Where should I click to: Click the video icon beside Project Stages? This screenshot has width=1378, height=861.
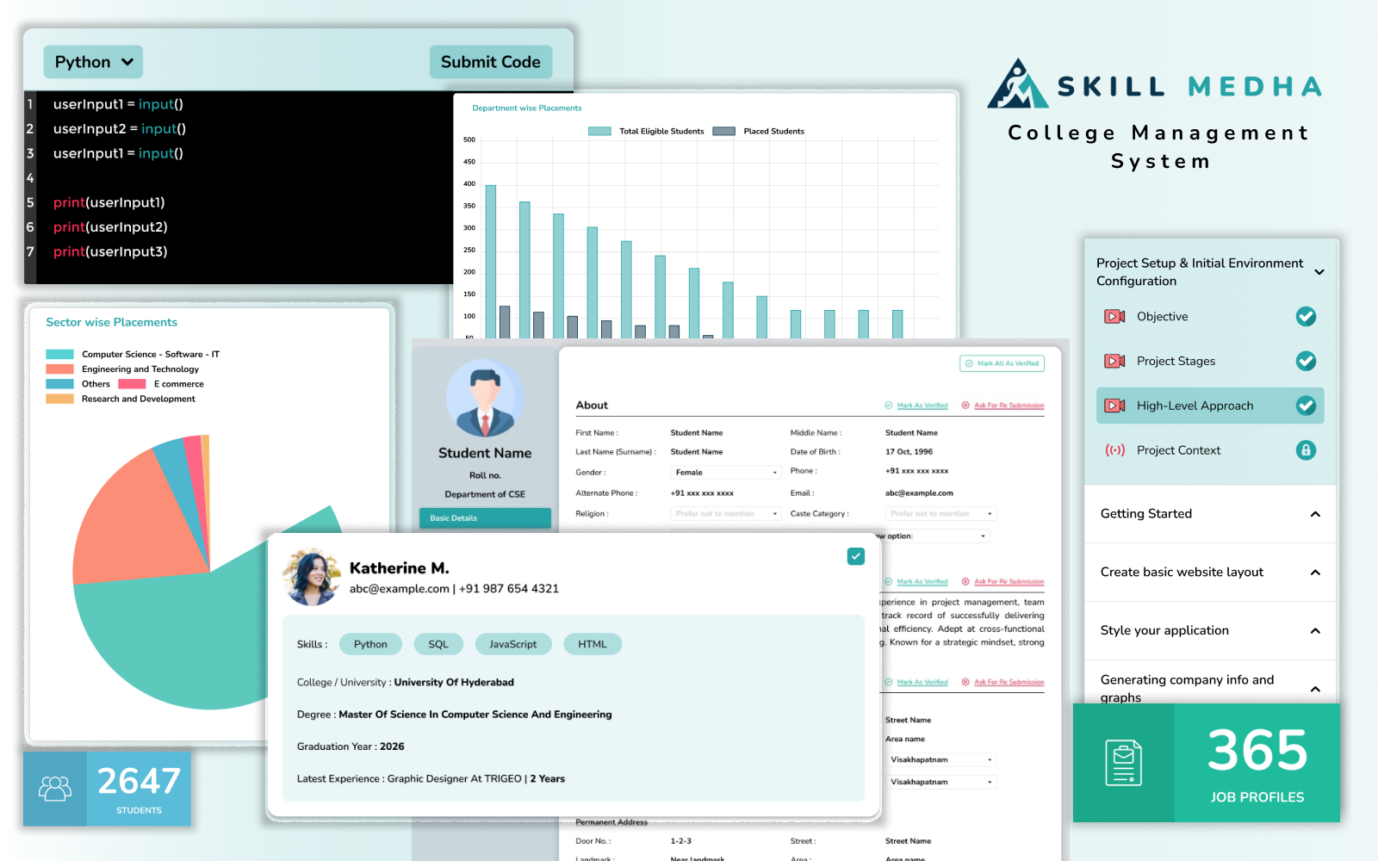click(x=1114, y=362)
